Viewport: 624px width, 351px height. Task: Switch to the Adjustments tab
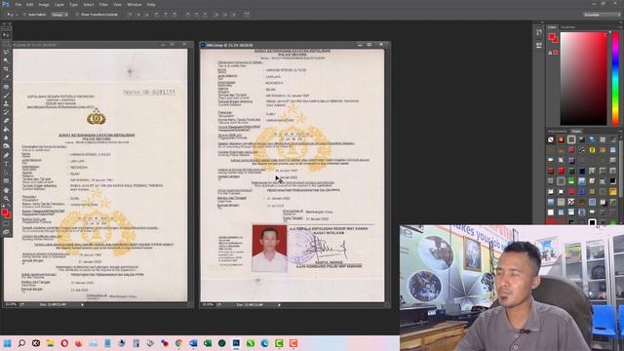tap(557, 131)
